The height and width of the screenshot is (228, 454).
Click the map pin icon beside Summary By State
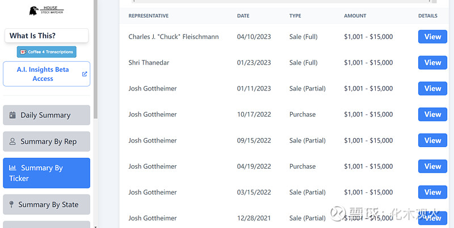coord(11,205)
